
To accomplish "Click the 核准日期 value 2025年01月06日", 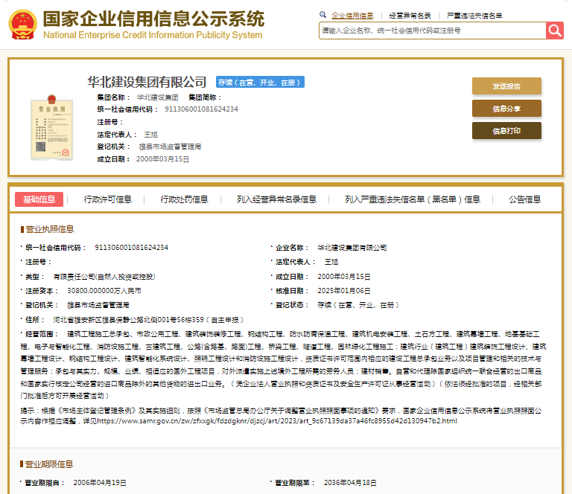I will (x=344, y=291).
